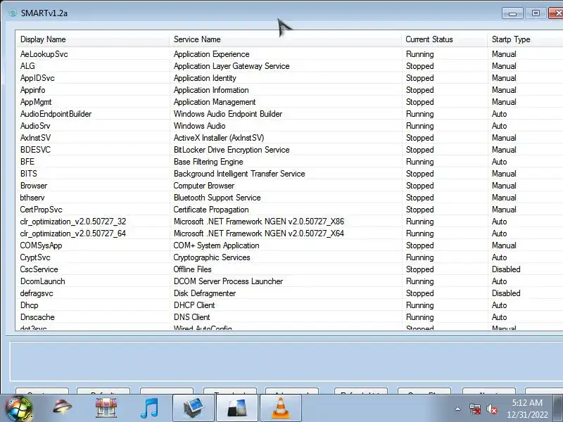
Task: Click Application Layer Gateway Service text
Action: coord(232,66)
